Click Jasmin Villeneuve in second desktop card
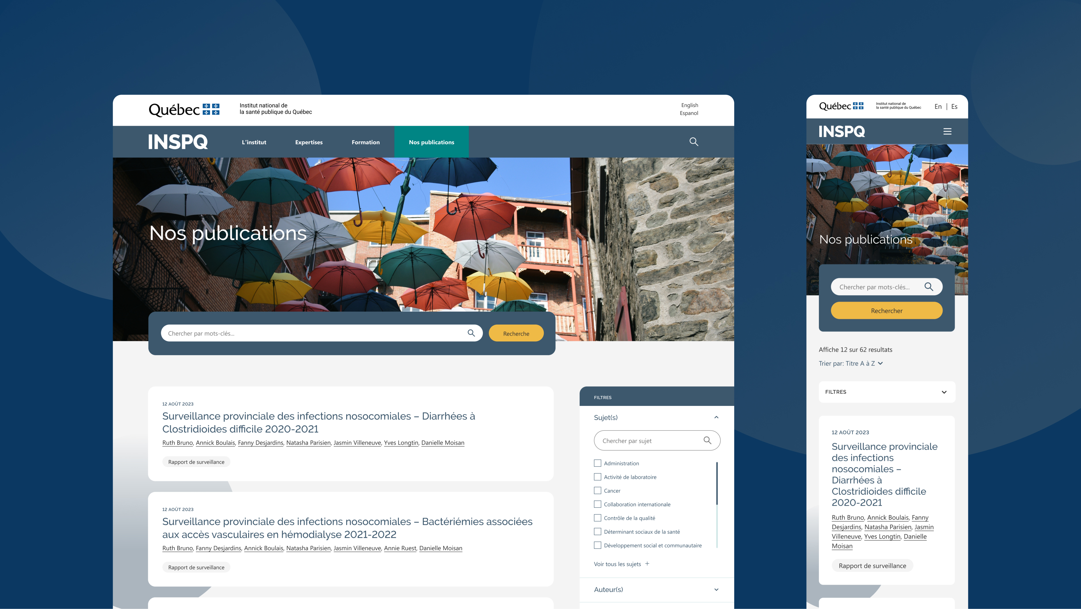 [x=357, y=548]
